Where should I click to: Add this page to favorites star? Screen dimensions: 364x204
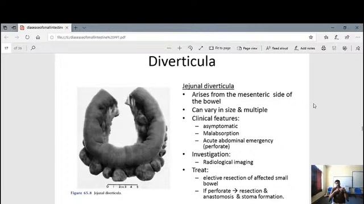pyautogui.click(x=311, y=37)
